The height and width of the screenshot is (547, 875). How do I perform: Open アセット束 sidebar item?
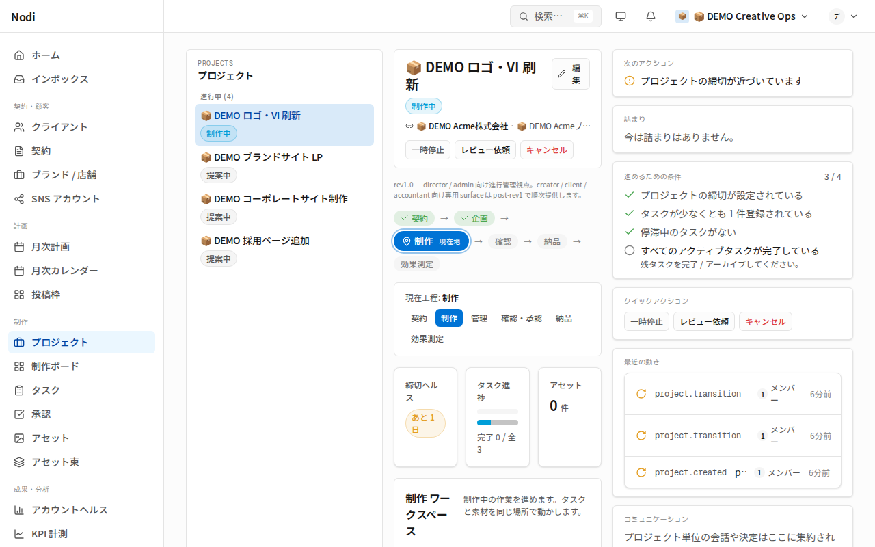coord(81,462)
